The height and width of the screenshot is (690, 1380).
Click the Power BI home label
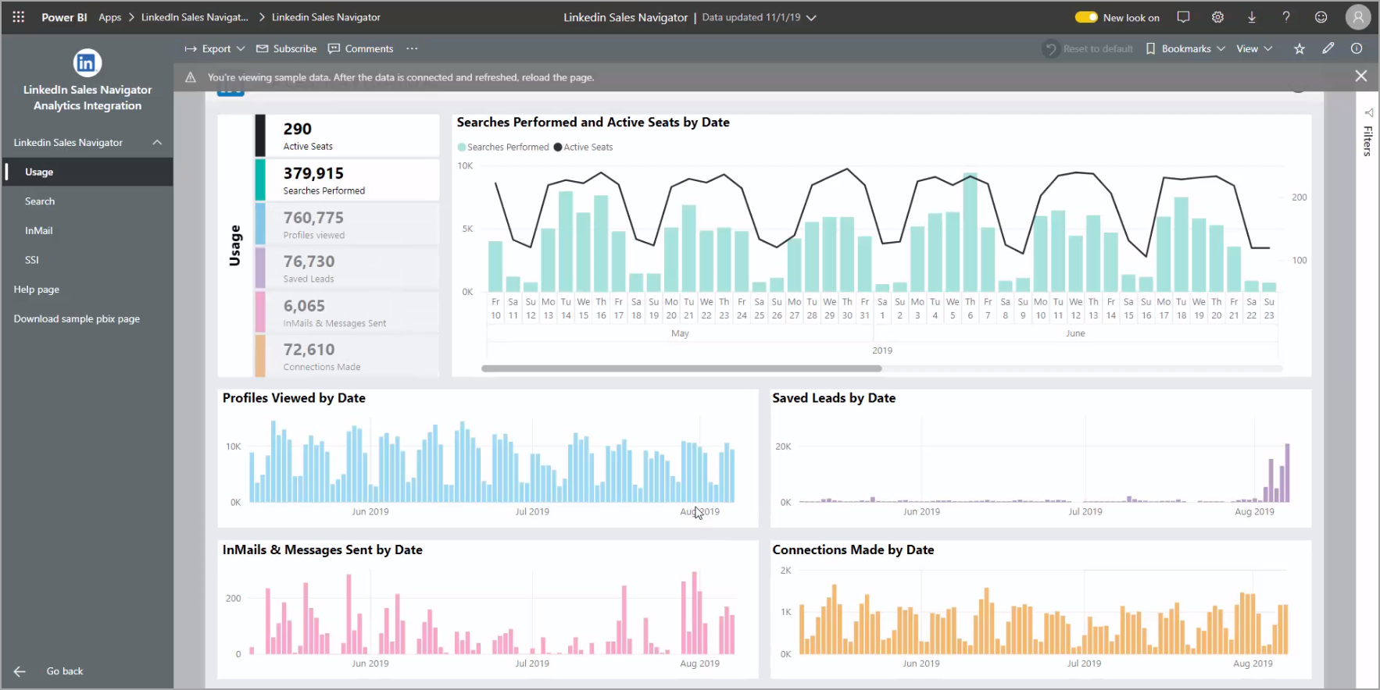[64, 17]
